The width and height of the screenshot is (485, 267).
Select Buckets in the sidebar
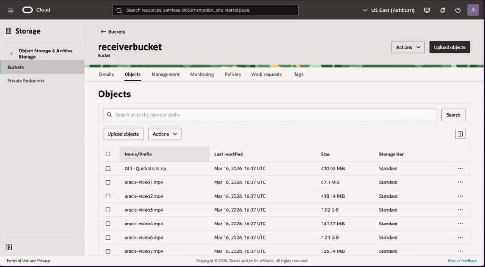42,67
